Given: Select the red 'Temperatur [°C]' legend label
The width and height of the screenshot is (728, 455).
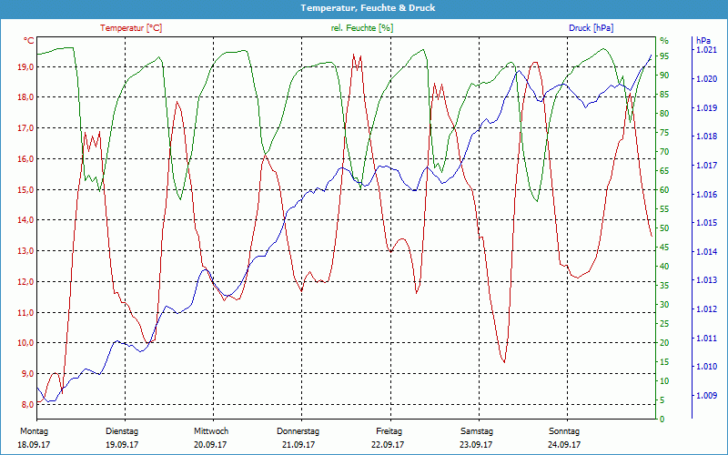Looking at the screenshot, I should (x=131, y=28).
